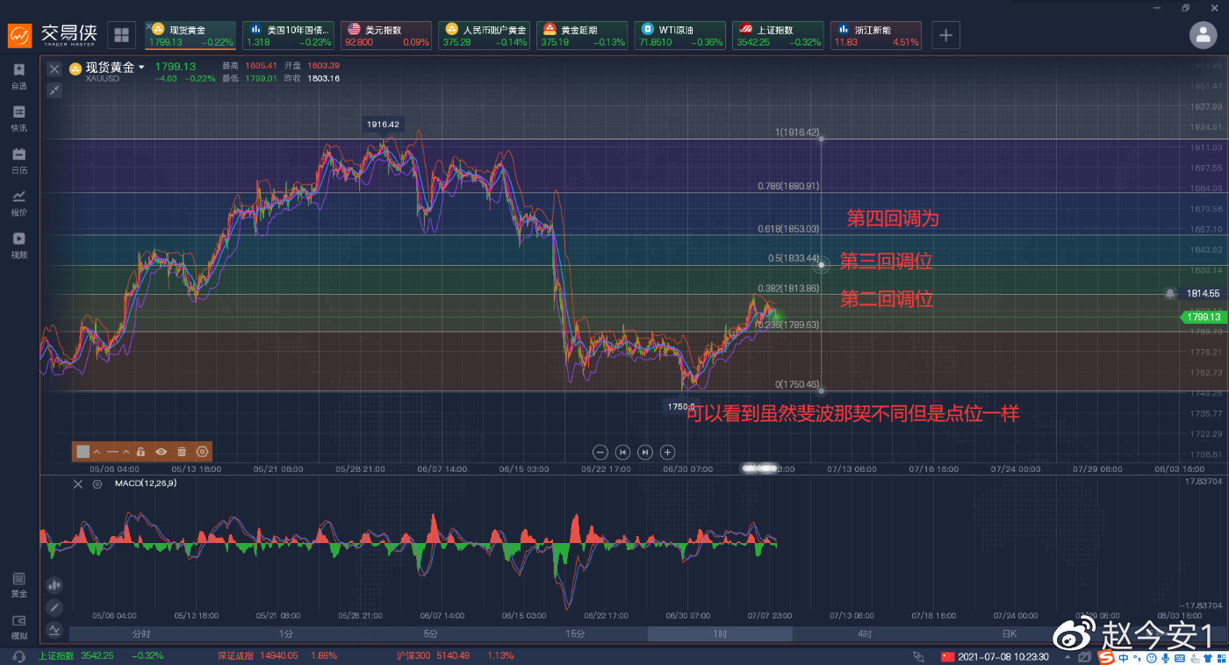
Task: Select 1时 timeframe
Action: click(720, 633)
